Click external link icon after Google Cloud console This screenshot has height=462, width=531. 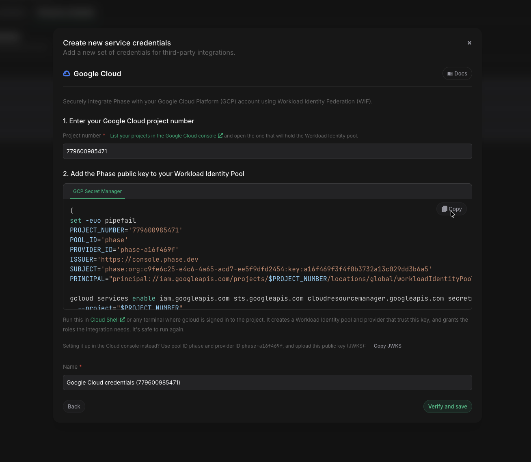(220, 135)
